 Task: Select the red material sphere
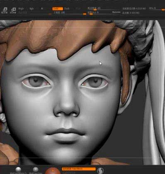(53, 171)
